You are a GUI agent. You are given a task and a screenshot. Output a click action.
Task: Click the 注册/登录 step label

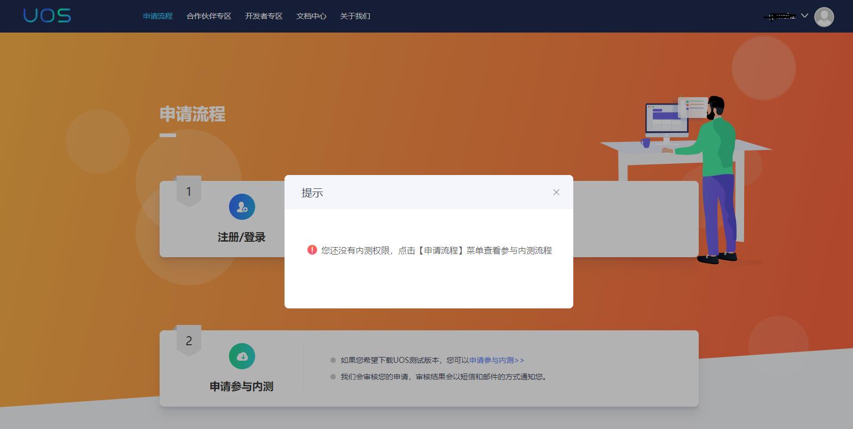[242, 237]
